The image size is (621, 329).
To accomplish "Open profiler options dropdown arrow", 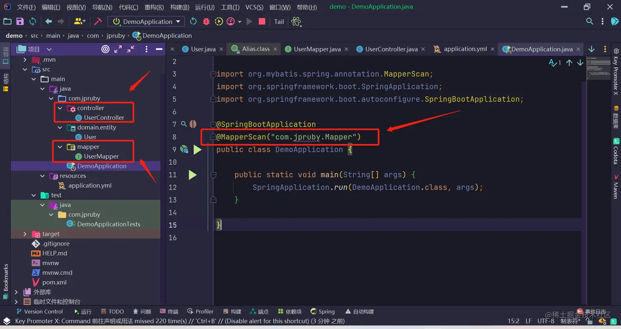I will coord(239,21).
